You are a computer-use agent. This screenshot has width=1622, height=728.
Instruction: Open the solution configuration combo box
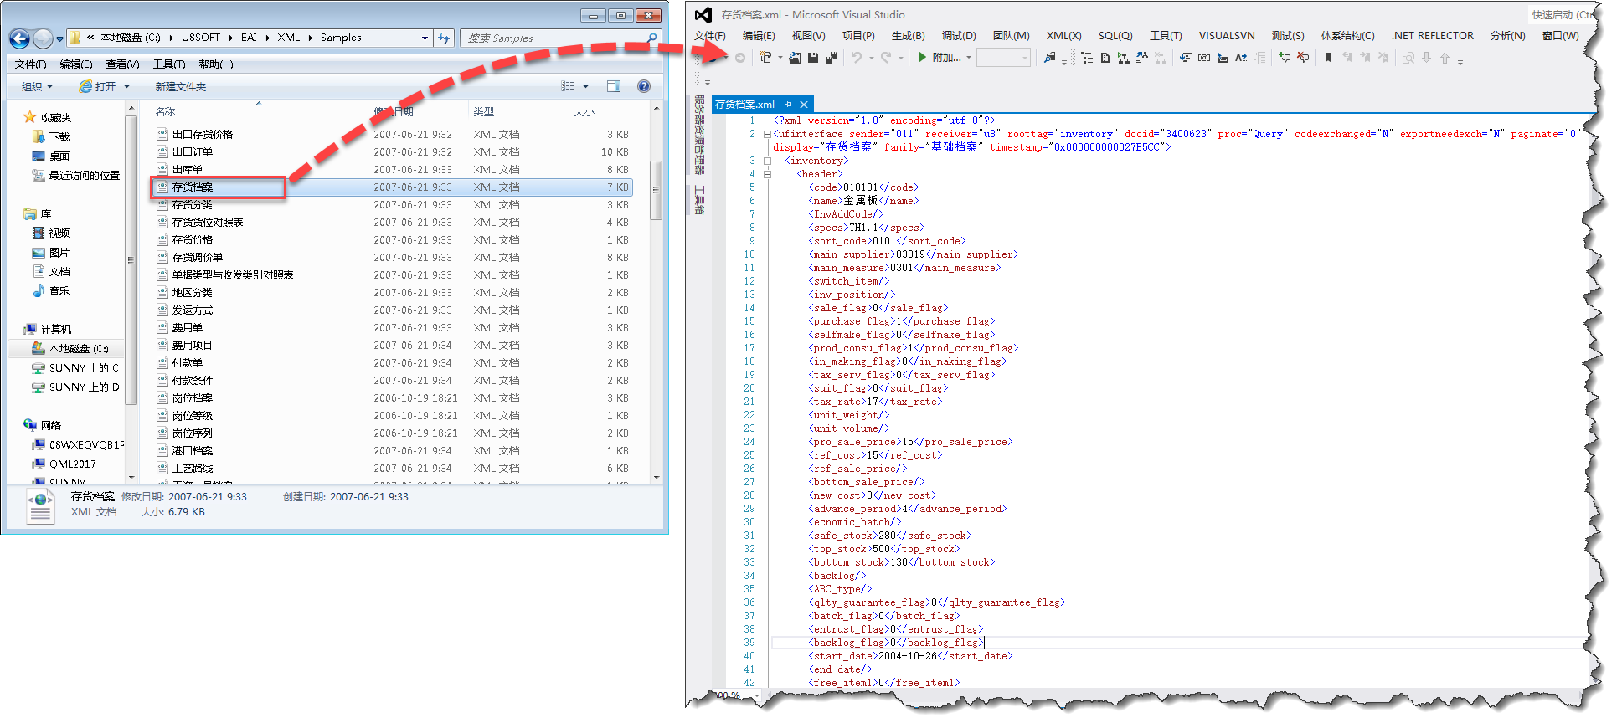(1003, 58)
